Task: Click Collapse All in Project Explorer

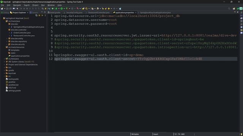Action: pyautogui.click(x=36, y=15)
